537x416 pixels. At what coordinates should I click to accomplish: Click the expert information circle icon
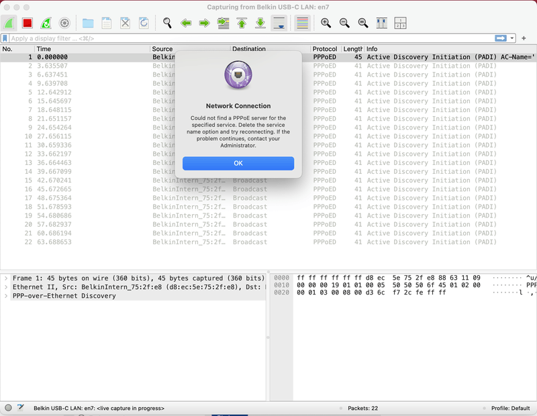pos(8,407)
